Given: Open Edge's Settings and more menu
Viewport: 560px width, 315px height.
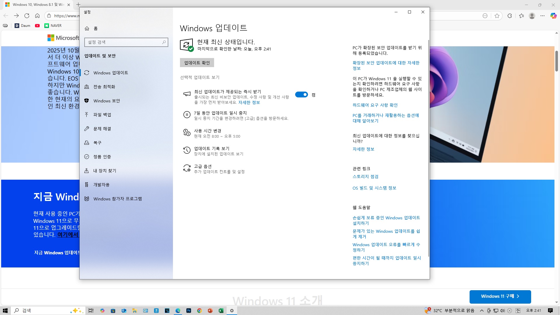Looking at the screenshot, I should pos(542,16).
